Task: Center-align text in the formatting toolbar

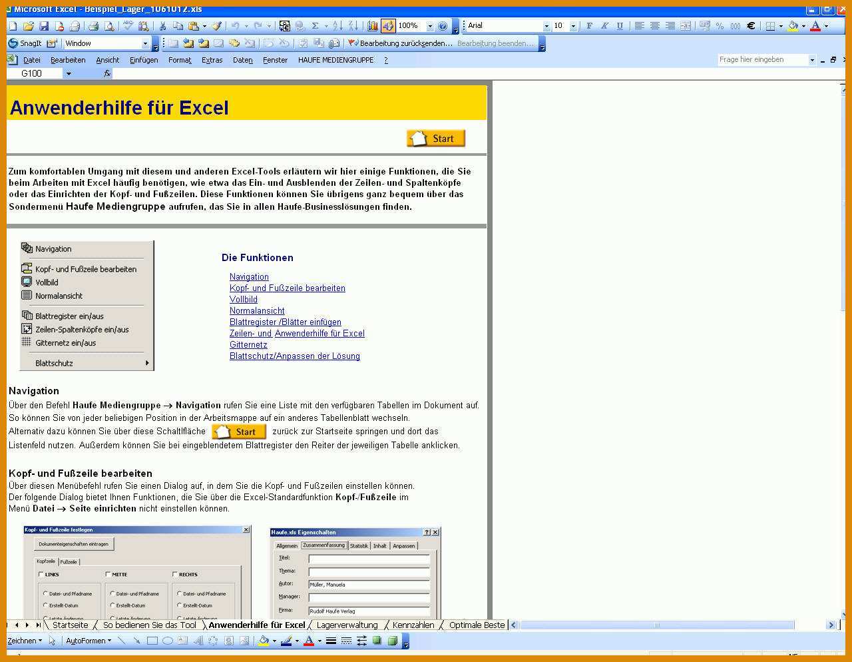Action: click(655, 26)
